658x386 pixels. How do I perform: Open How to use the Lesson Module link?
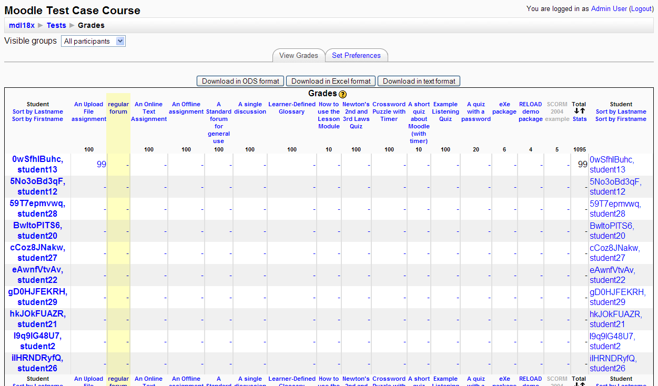[x=329, y=115]
